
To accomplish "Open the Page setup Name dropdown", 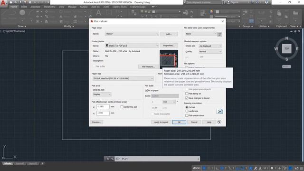I will [132, 34].
